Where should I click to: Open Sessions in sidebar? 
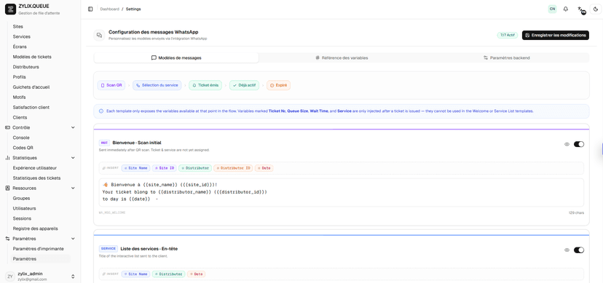tap(22, 218)
